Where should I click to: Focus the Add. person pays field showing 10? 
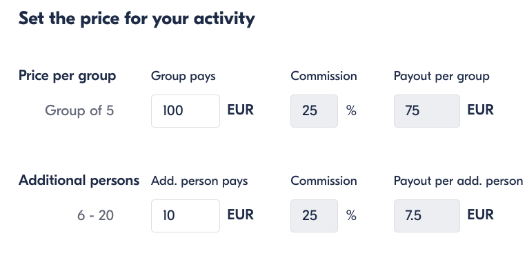(x=186, y=216)
